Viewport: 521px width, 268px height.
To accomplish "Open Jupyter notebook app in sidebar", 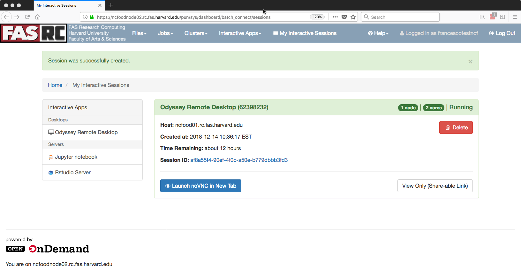I will [x=92, y=157].
